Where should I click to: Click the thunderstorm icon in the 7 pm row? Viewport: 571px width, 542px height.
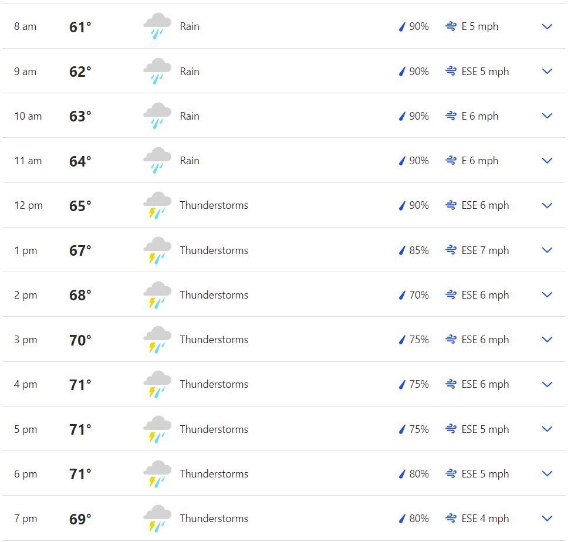[157, 519]
